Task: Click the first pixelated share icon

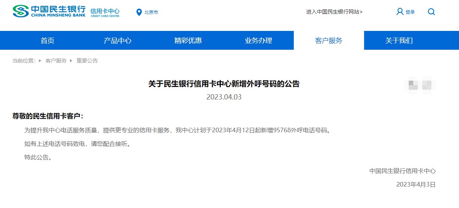Action: tap(413, 84)
